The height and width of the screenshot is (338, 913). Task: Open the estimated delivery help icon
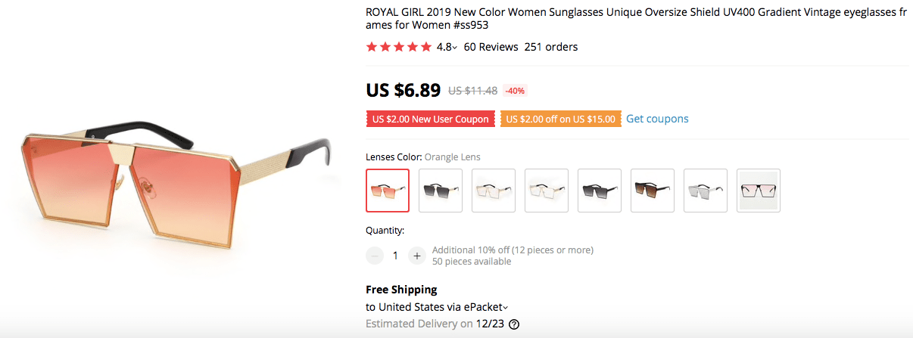point(514,324)
